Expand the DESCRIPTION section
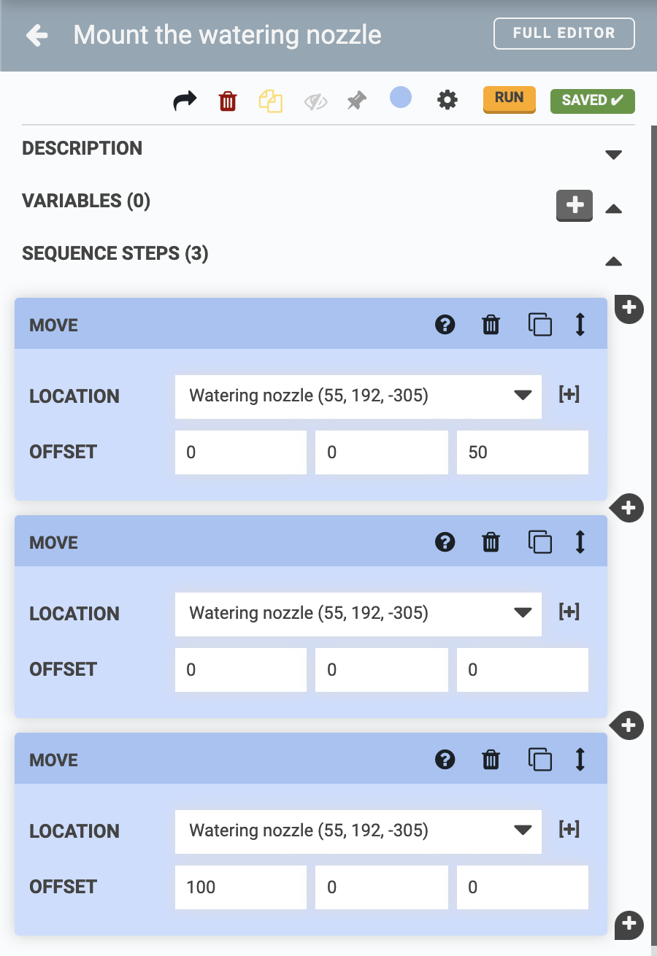This screenshot has width=657, height=956. 613,155
